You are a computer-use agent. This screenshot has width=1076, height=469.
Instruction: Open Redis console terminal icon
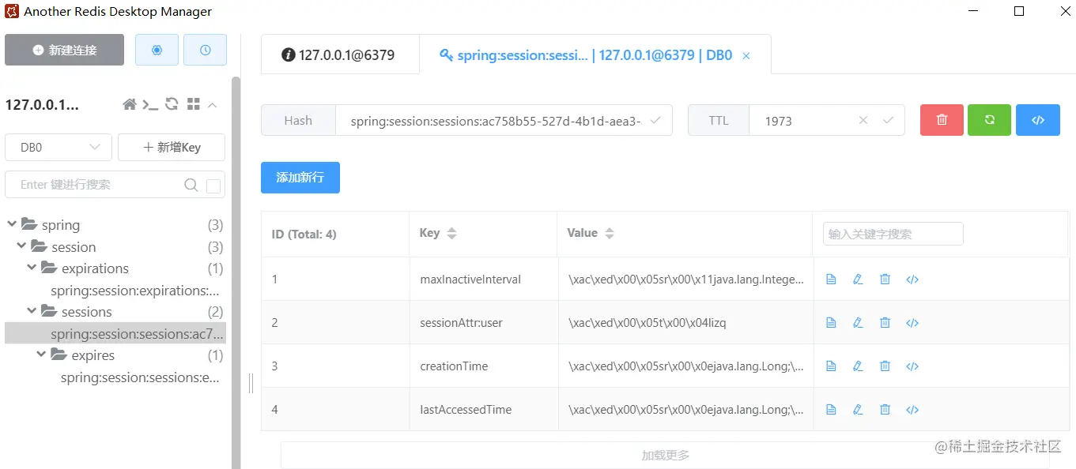pos(150,104)
